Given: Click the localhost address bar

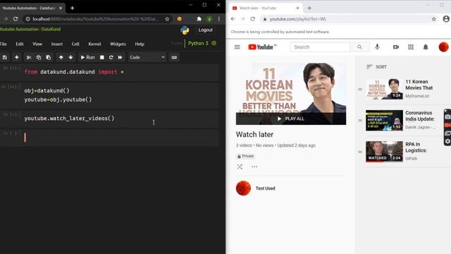Looking at the screenshot, I should tap(95, 19).
